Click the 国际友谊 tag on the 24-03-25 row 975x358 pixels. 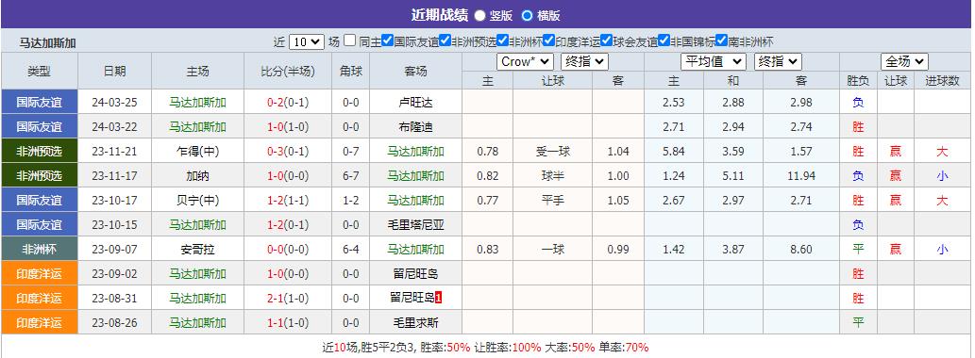pyautogui.click(x=40, y=102)
